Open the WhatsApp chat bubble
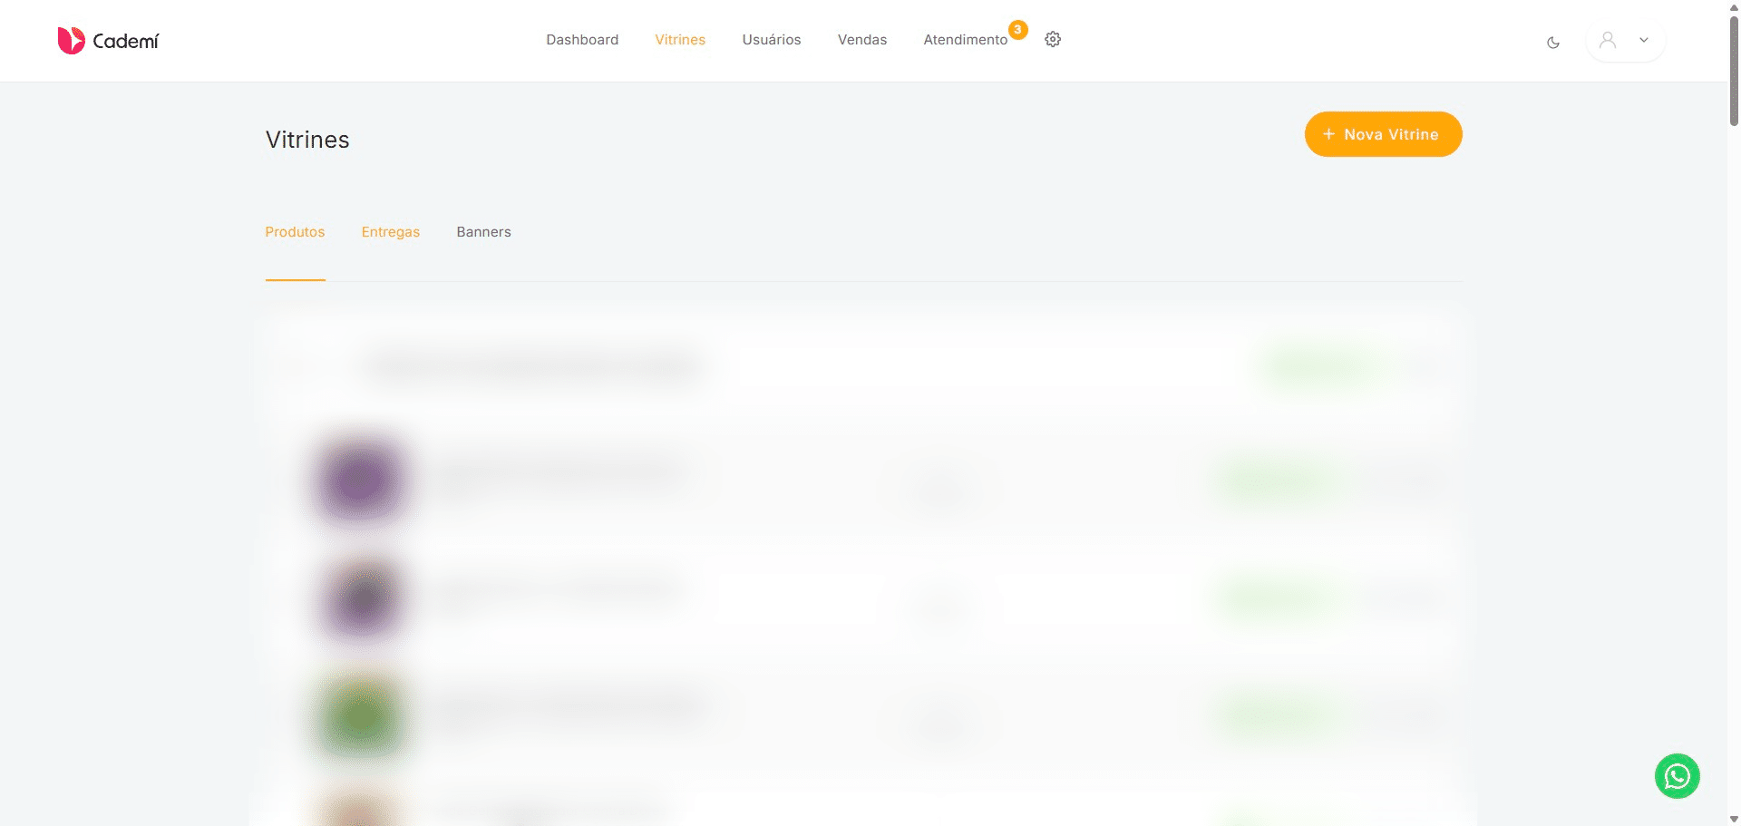Viewport: 1741px width, 826px height. [x=1678, y=776]
